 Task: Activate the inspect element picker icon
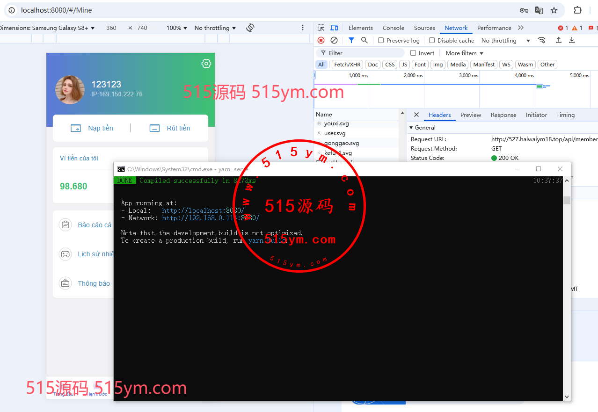tap(321, 28)
